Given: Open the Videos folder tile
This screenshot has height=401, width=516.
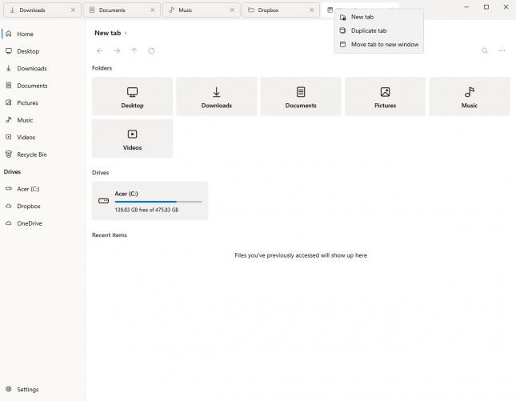Looking at the screenshot, I should coord(132,138).
